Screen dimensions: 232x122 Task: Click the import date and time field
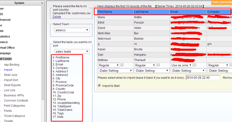pyautogui.click(x=202, y=78)
